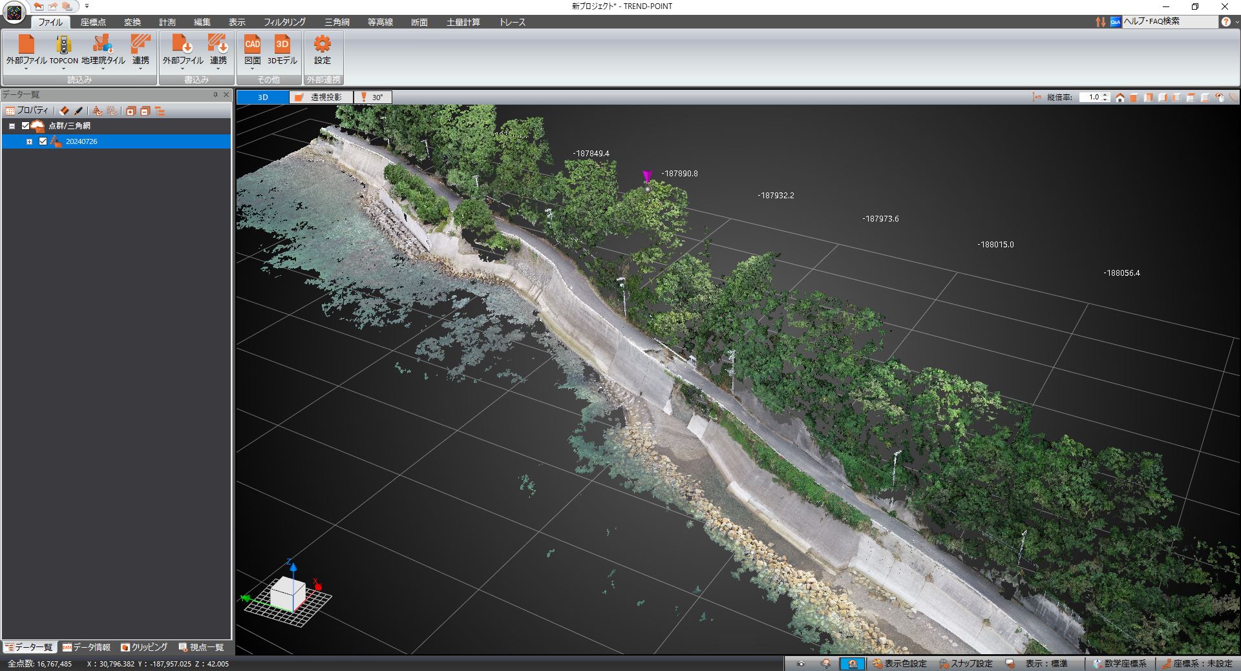Toggle the AUTO button in status bar
This screenshot has height=671, width=1241.
pyautogui.click(x=852, y=664)
